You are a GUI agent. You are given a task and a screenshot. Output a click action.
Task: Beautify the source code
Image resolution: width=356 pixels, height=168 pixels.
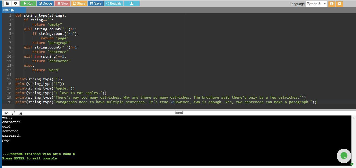pyautogui.click(x=114, y=3)
